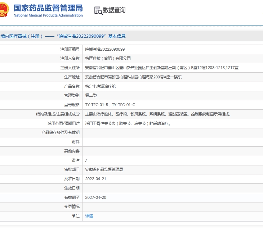Click the 管理类别 value 第二类

pos(91,96)
